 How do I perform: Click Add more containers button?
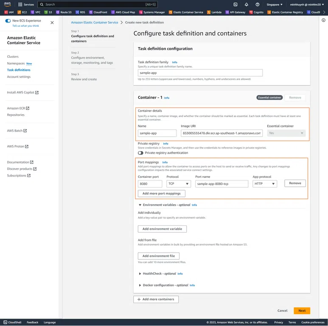coord(156,299)
